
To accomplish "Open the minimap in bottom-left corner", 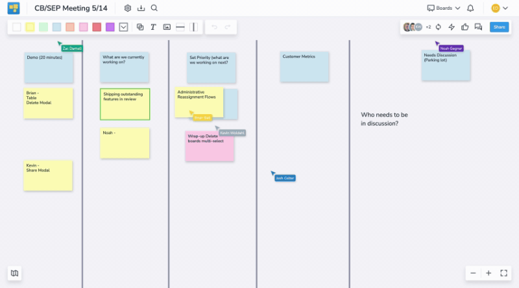I will 14,273.
